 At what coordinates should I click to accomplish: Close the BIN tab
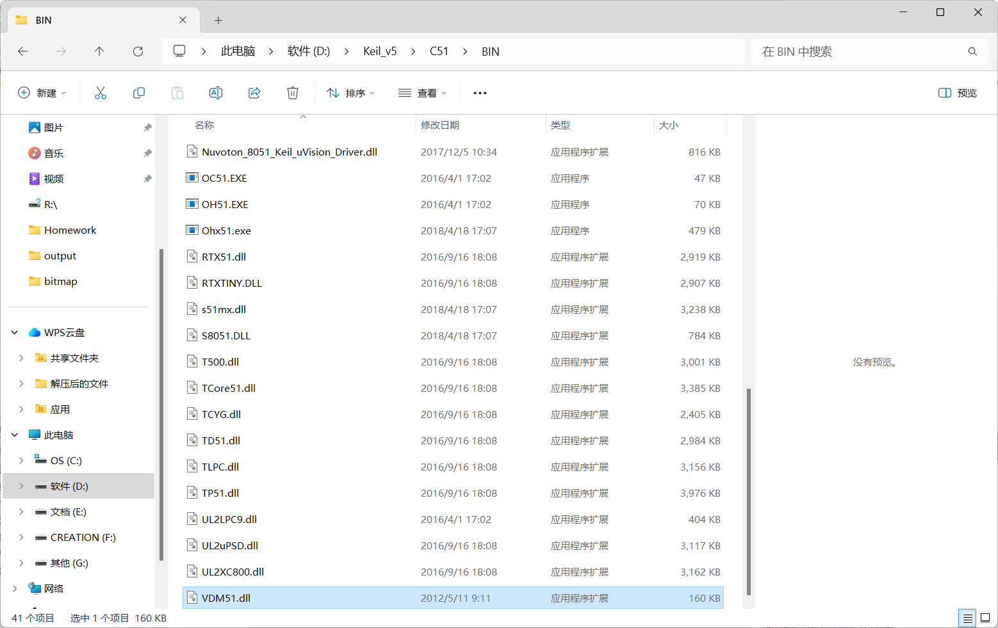[x=183, y=20]
